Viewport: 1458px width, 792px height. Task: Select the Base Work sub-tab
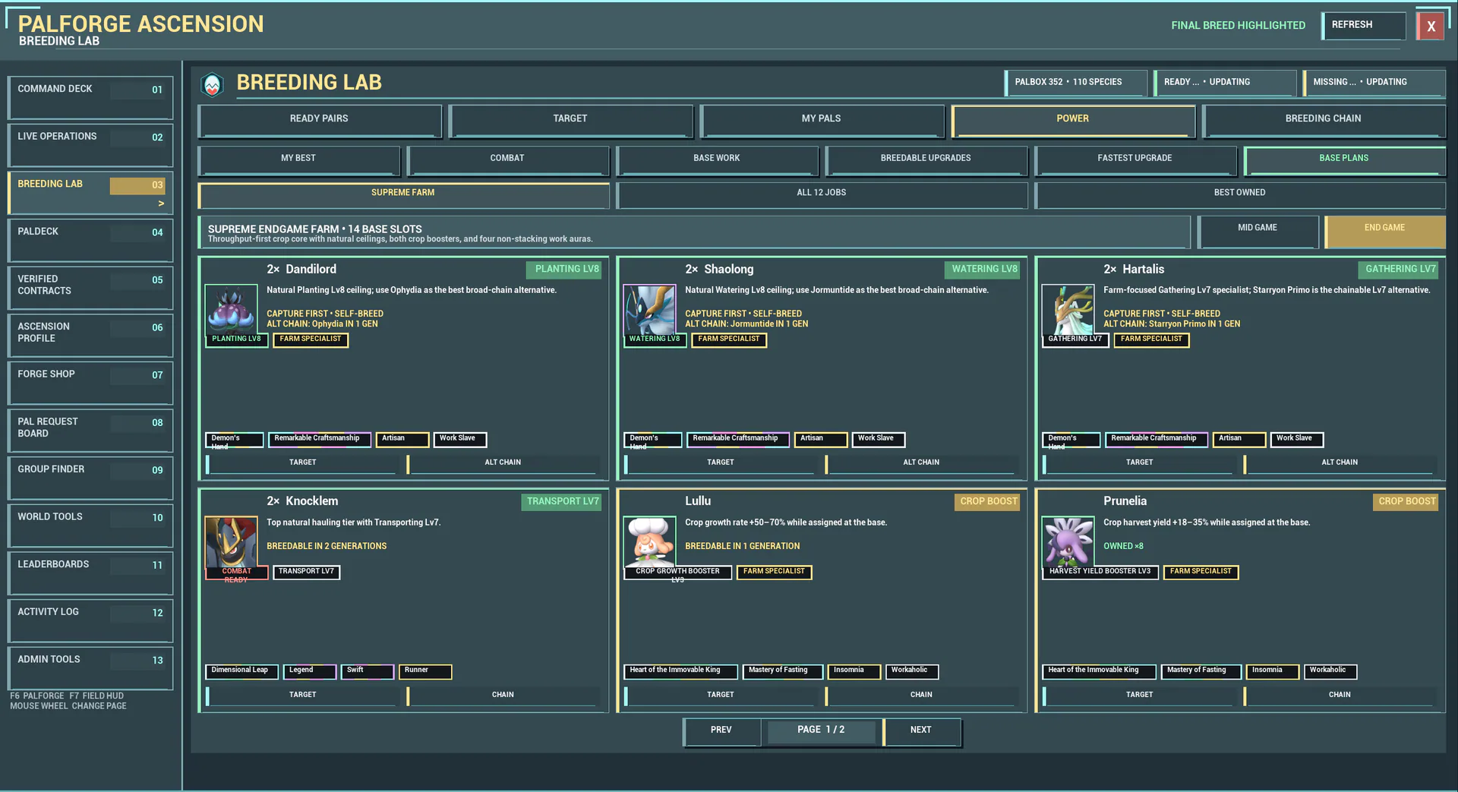(x=717, y=160)
